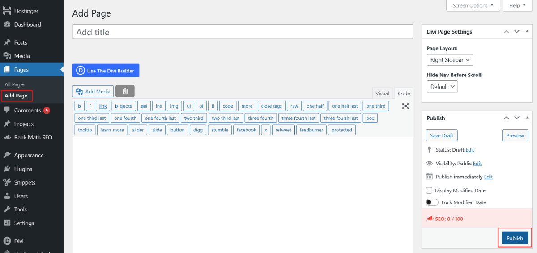Image resolution: width=537 pixels, height=253 pixels.
Task: Collapse the Publish panel
Action: point(526,118)
